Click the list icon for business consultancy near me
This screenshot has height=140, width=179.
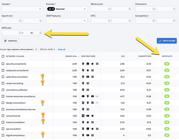pos(88,109)
